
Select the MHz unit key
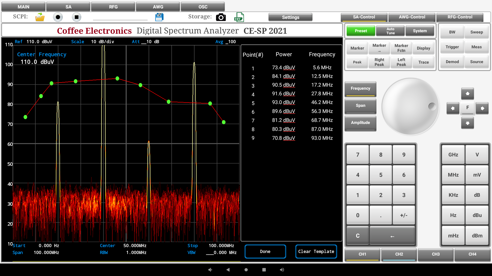pos(453,175)
